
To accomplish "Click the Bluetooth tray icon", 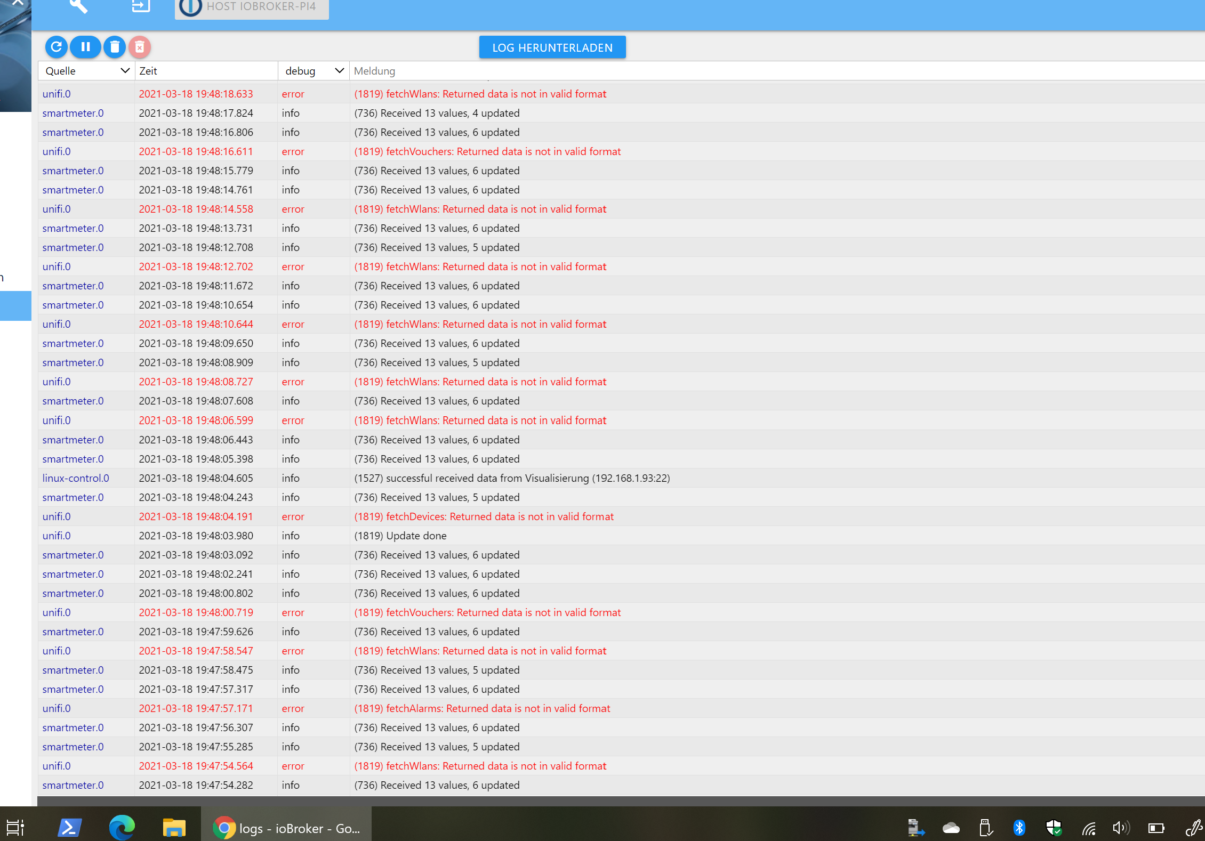I will 1019,828.
